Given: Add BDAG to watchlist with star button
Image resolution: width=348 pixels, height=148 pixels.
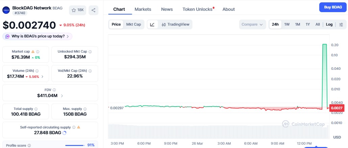Looking at the screenshot, I should pos(77,10).
